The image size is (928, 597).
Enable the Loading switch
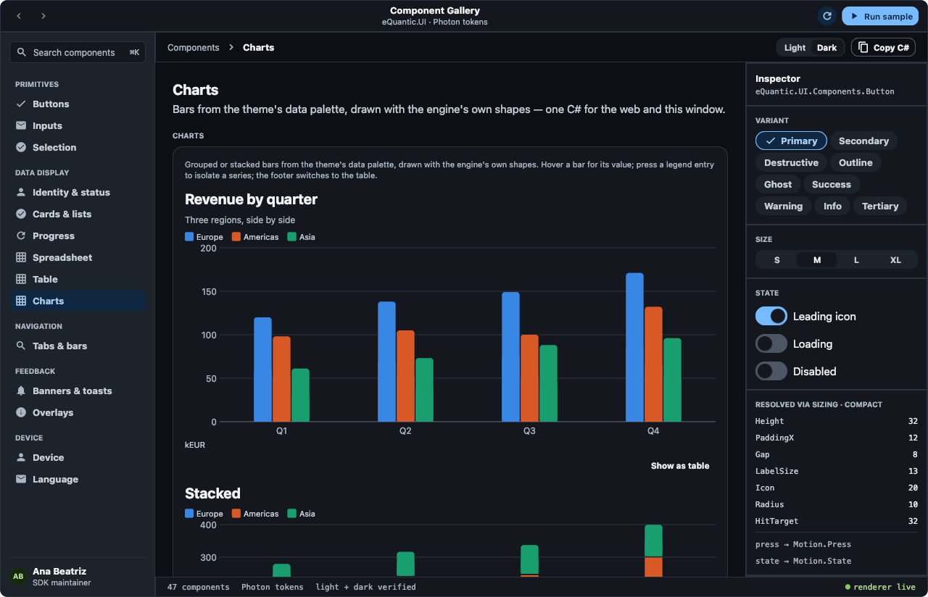click(771, 343)
